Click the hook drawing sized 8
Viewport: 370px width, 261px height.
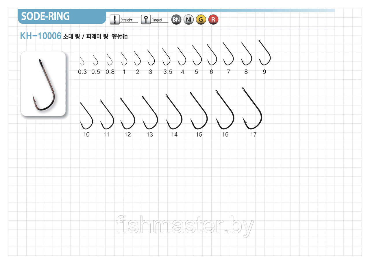246,54
